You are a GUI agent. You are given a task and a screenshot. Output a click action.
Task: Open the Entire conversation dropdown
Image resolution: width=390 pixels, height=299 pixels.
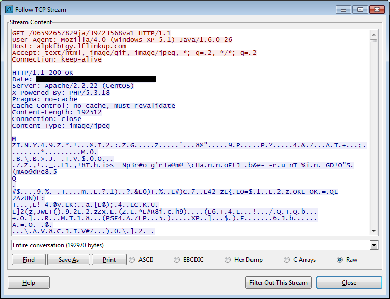coord(374,245)
